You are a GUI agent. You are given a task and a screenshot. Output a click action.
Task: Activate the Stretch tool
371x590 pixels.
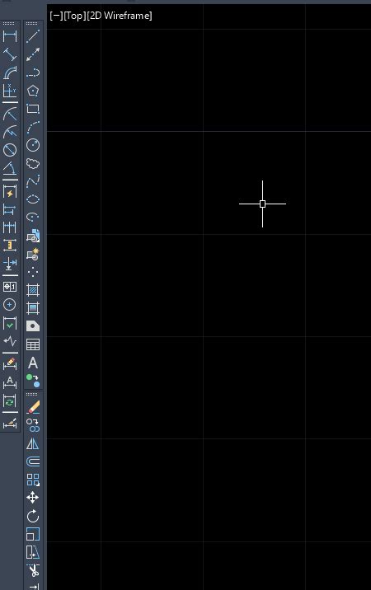[33, 552]
